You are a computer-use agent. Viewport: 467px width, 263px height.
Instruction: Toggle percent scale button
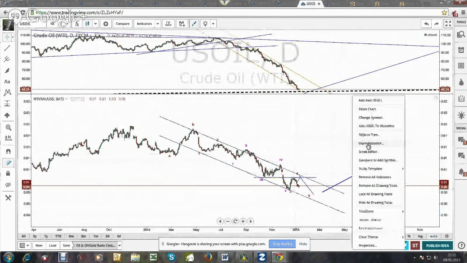pyautogui.click(x=409, y=236)
